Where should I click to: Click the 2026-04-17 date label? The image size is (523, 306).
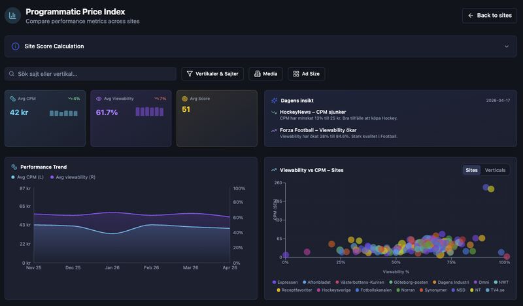498,101
